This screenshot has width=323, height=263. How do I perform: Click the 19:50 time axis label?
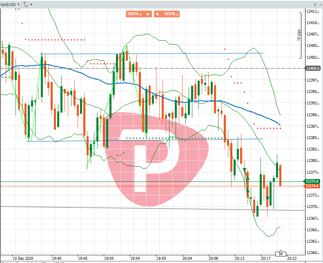(x=109, y=258)
